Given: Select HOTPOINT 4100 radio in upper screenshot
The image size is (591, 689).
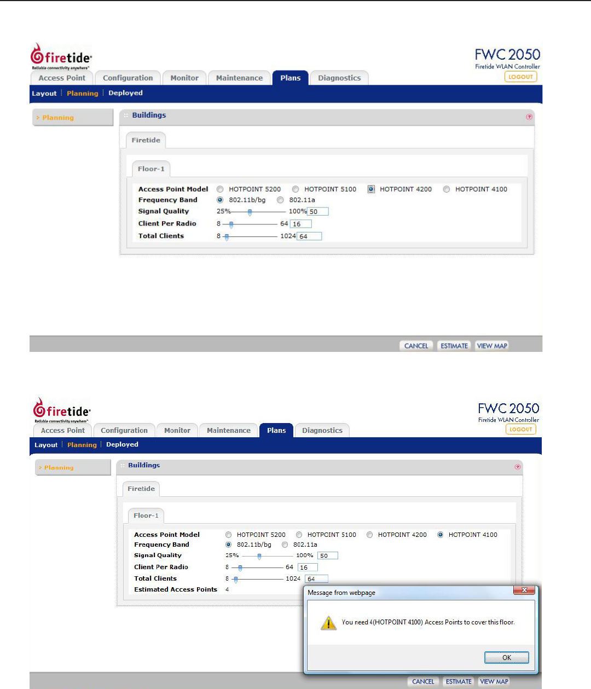Looking at the screenshot, I should tap(447, 189).
